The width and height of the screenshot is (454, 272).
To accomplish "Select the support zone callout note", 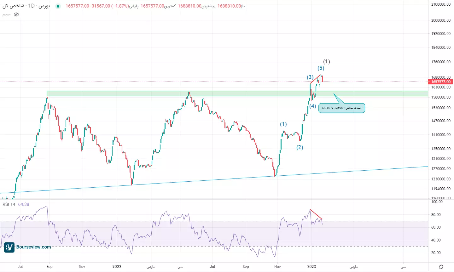I will pyautogui.click(x=341, y=108).
